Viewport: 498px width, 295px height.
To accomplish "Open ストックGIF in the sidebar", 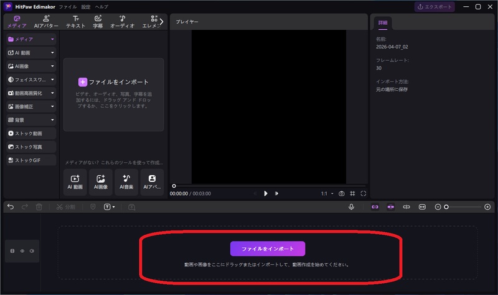I will pyautogui.click(x=31, y=160).
